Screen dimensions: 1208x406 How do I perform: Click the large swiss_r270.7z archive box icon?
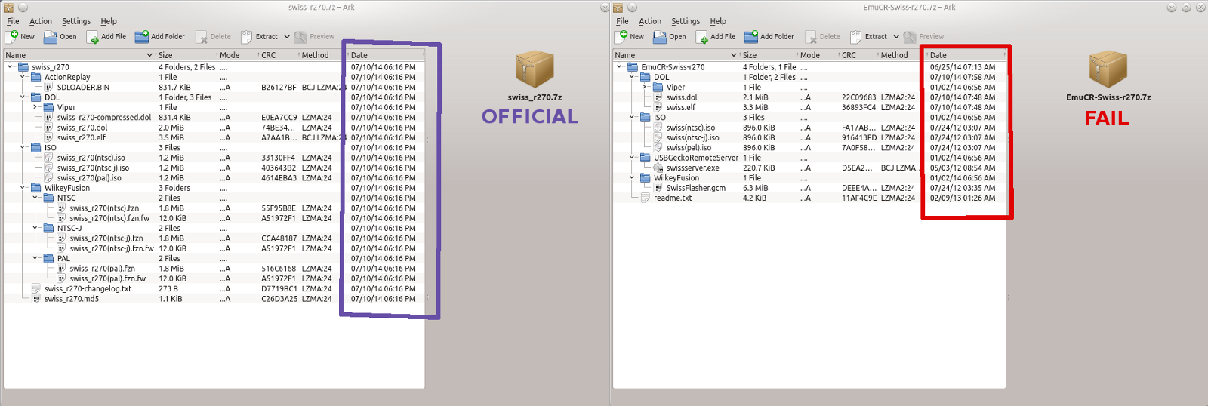click(x=535, y=69)
